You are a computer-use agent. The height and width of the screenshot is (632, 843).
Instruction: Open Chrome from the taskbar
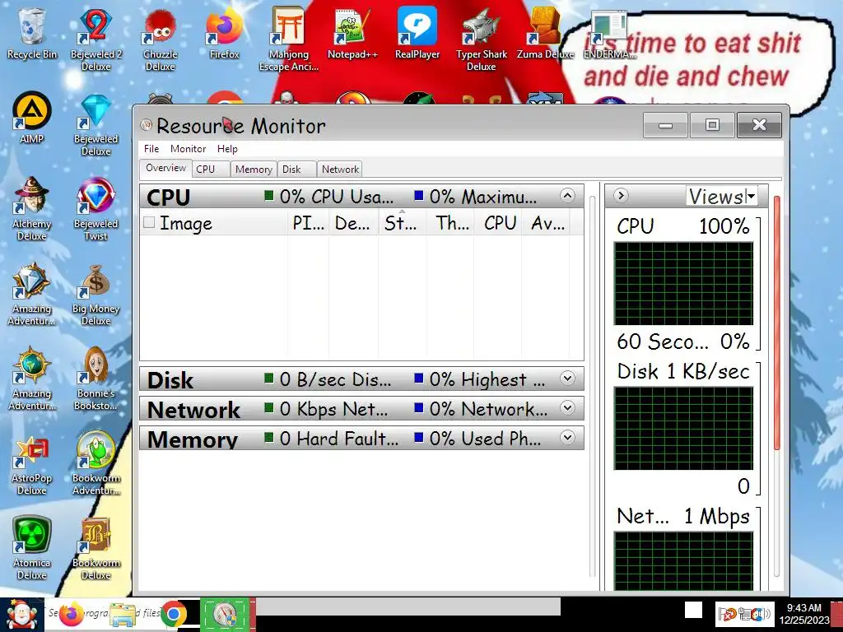[x=173, y=615]
